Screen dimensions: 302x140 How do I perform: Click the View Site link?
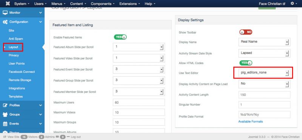(13, 137)
